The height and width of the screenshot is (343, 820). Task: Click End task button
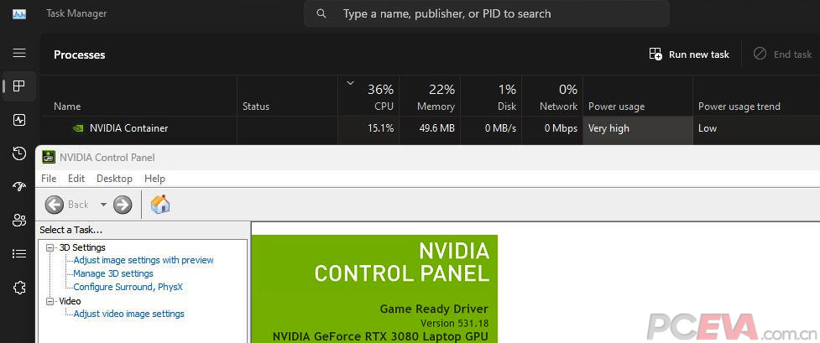(x=783, y=55)
